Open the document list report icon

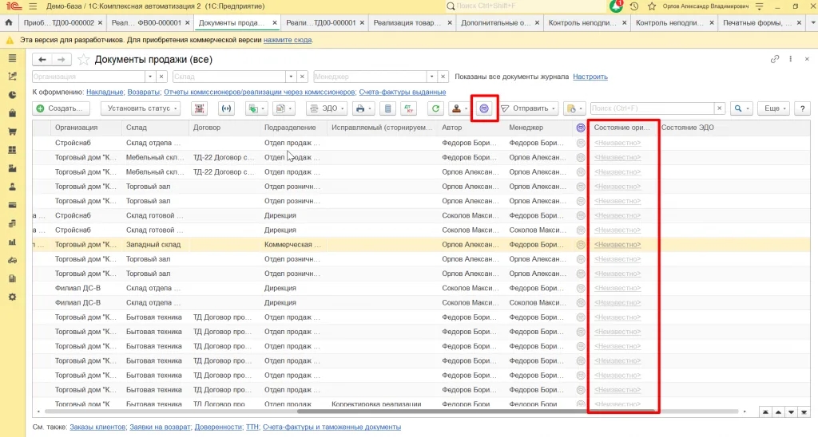387,108
